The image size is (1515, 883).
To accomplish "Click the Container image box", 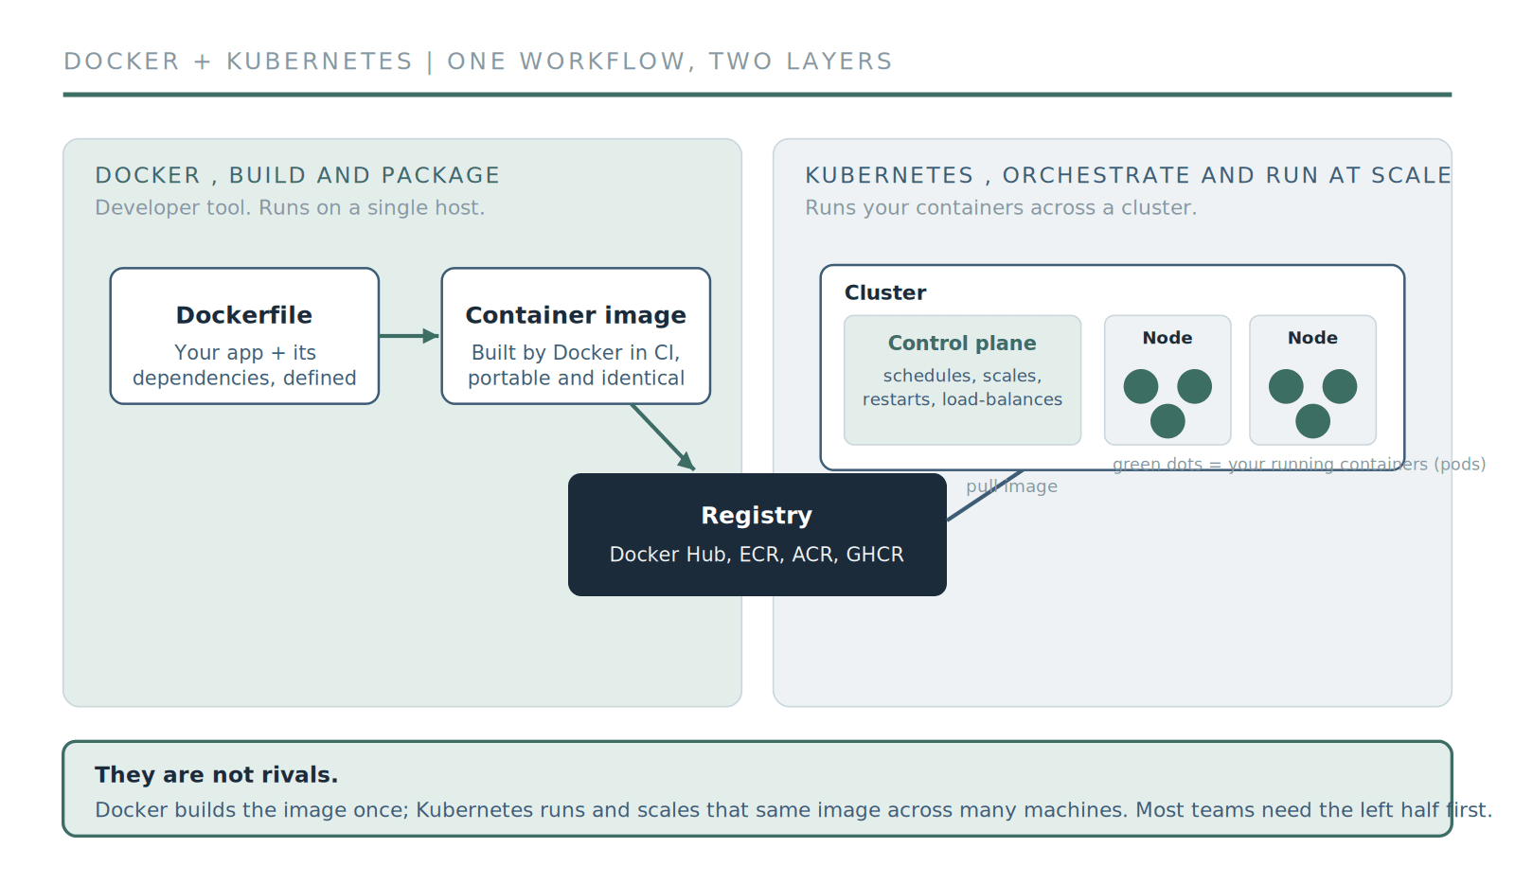I will [x=576, y=336].
